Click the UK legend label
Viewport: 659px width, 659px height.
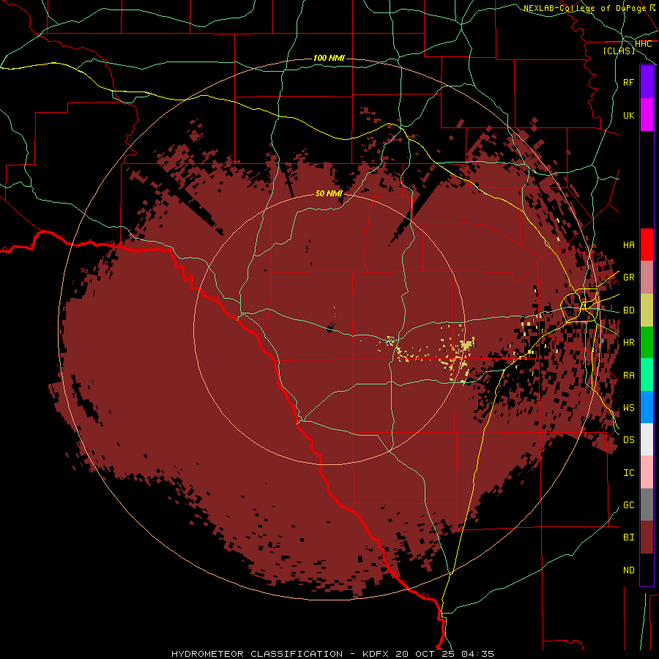(x=629, y=115)
